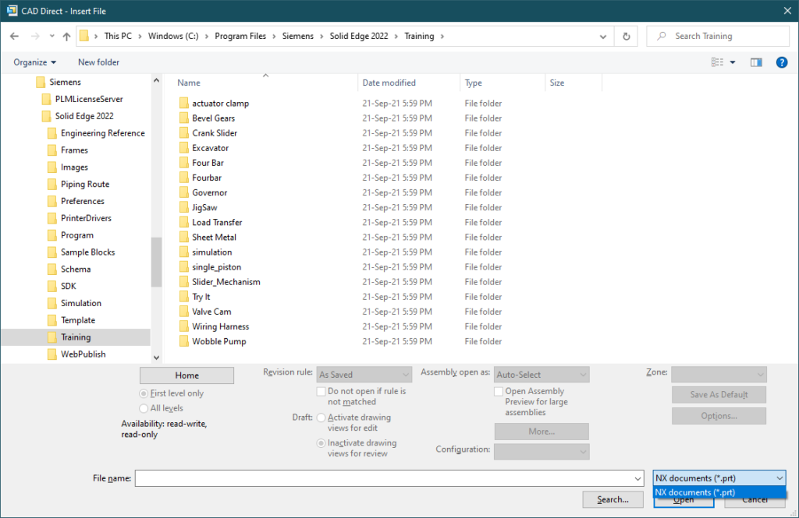Select Sample Blocks in the folder tree
This screenshot has height=518, width=799.
pos(87,252)
